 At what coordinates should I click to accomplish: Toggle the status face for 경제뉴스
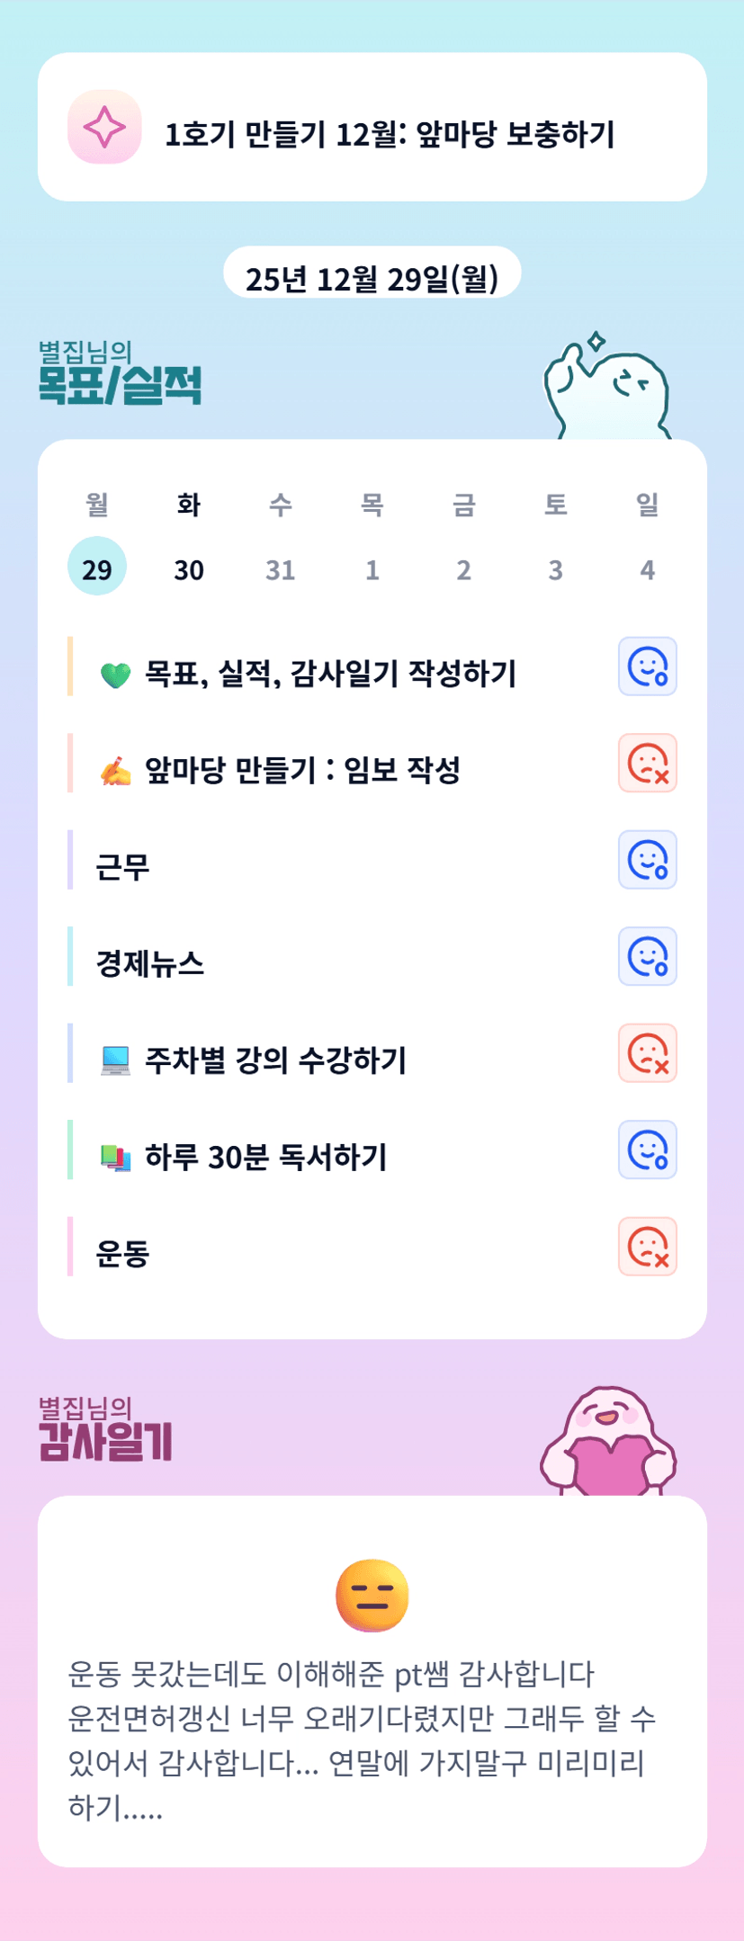(647, 956)
